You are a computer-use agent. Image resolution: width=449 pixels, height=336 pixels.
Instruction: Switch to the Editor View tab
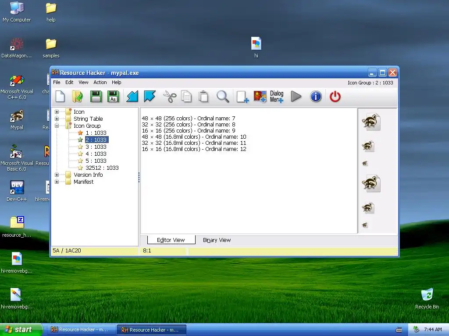pos(171,240)
